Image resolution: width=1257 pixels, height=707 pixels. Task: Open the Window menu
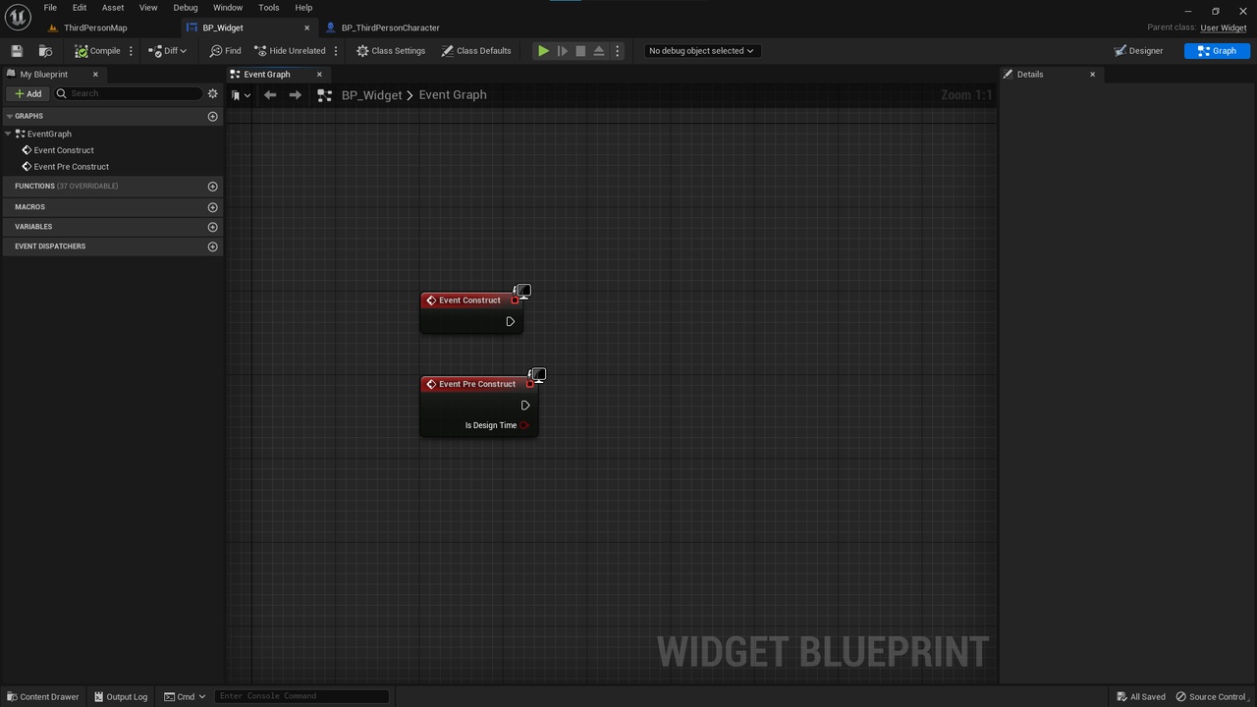tap(228, 8)
